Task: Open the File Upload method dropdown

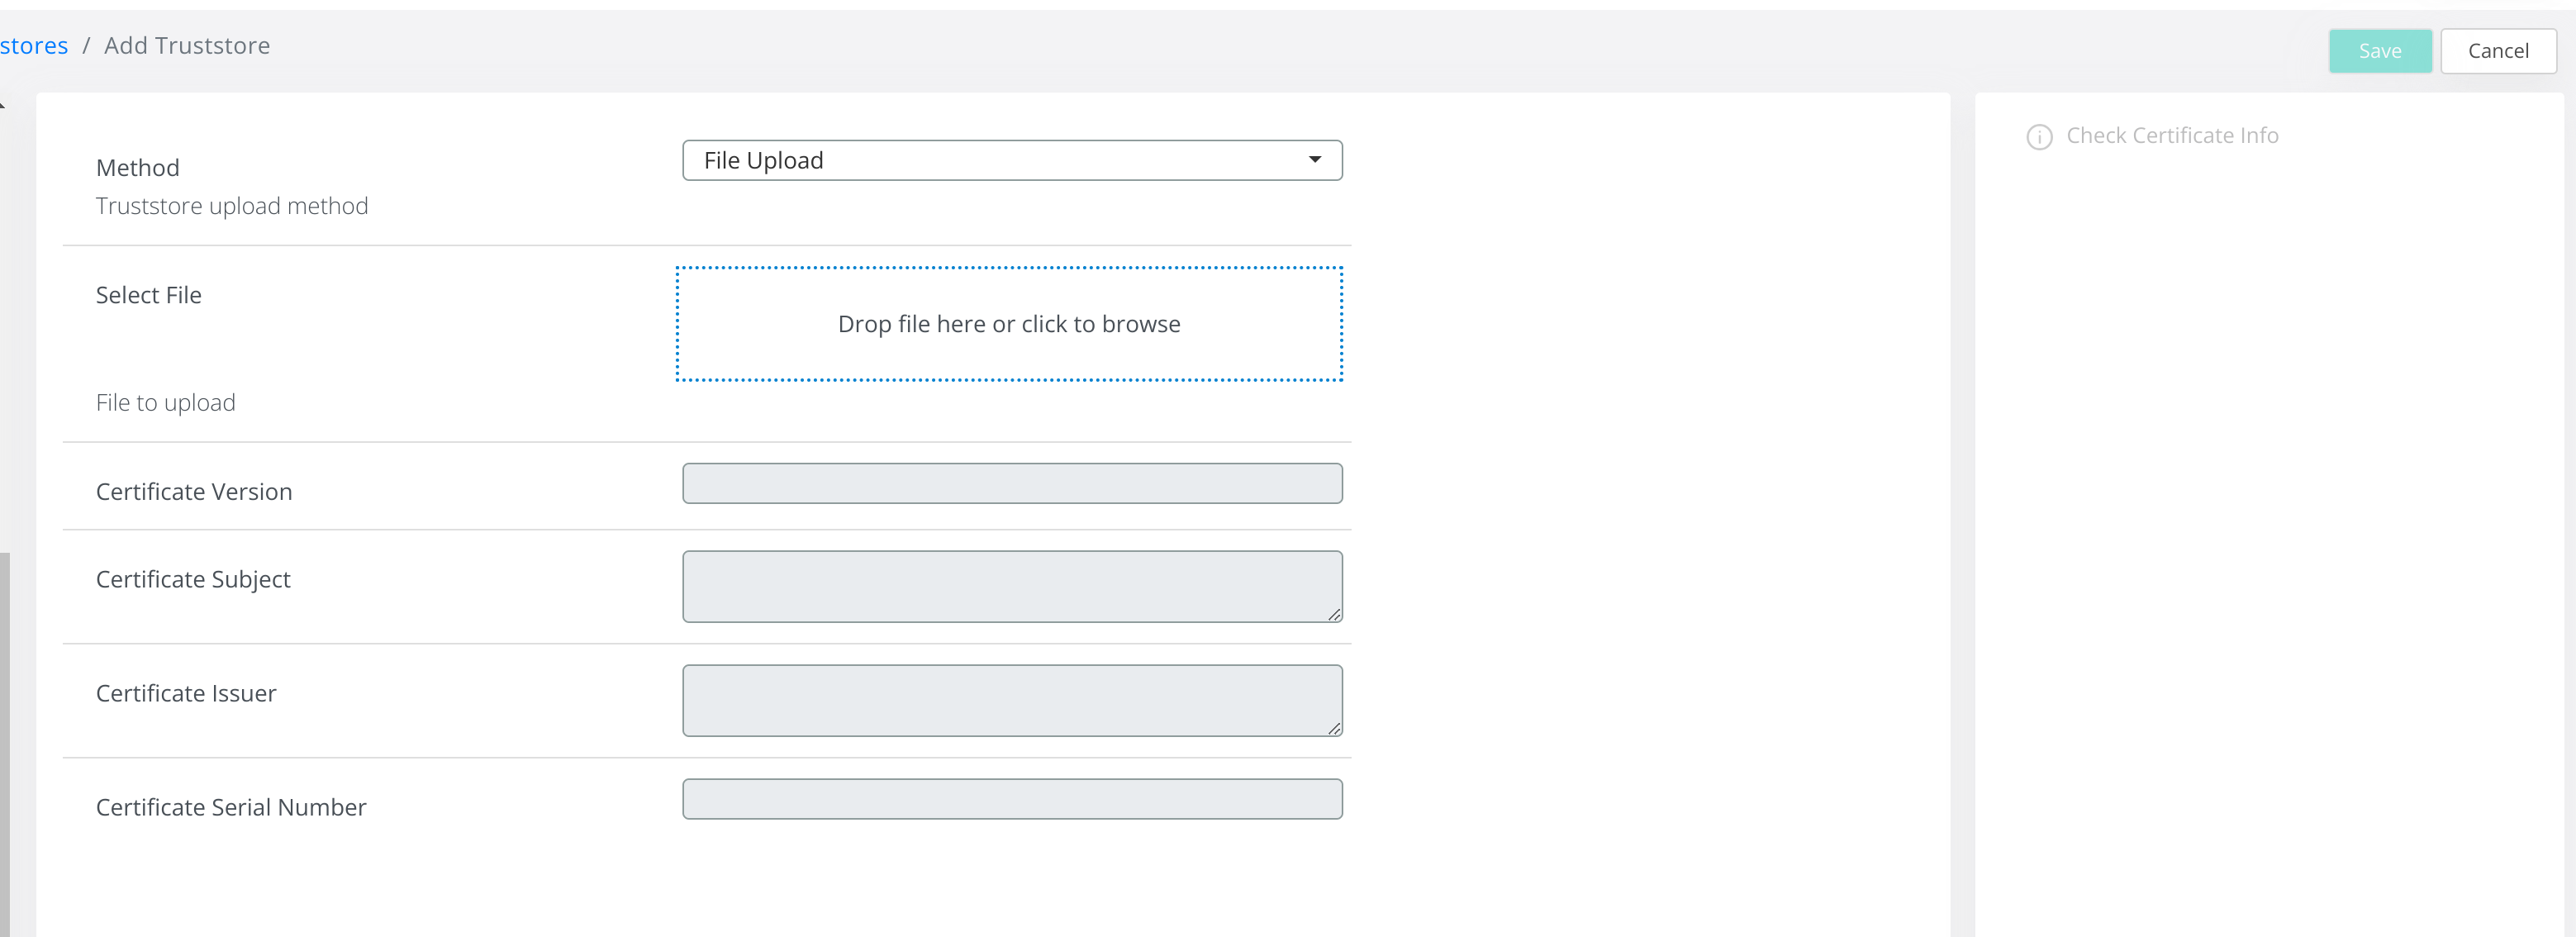Action: [1011, 160]
